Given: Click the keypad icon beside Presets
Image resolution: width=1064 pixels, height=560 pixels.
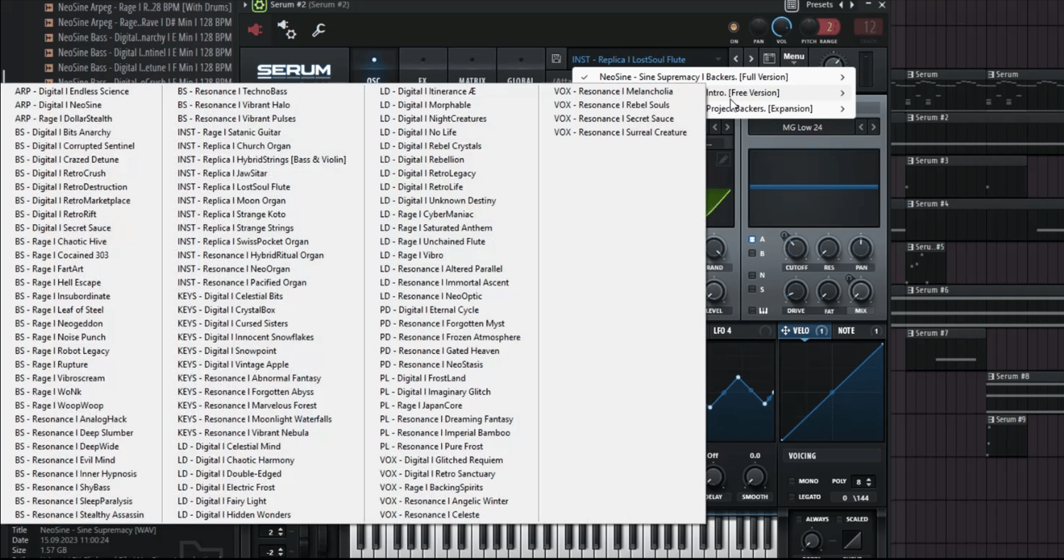Looking at the screenshot, I should pyautogui.click(x=792, y=5).
